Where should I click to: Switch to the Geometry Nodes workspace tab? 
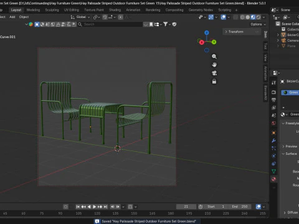pos(201,10)
